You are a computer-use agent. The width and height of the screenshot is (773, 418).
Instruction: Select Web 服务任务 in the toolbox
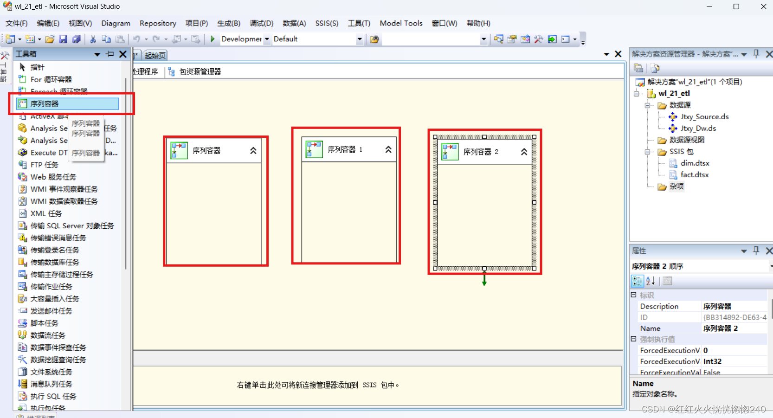69,177
